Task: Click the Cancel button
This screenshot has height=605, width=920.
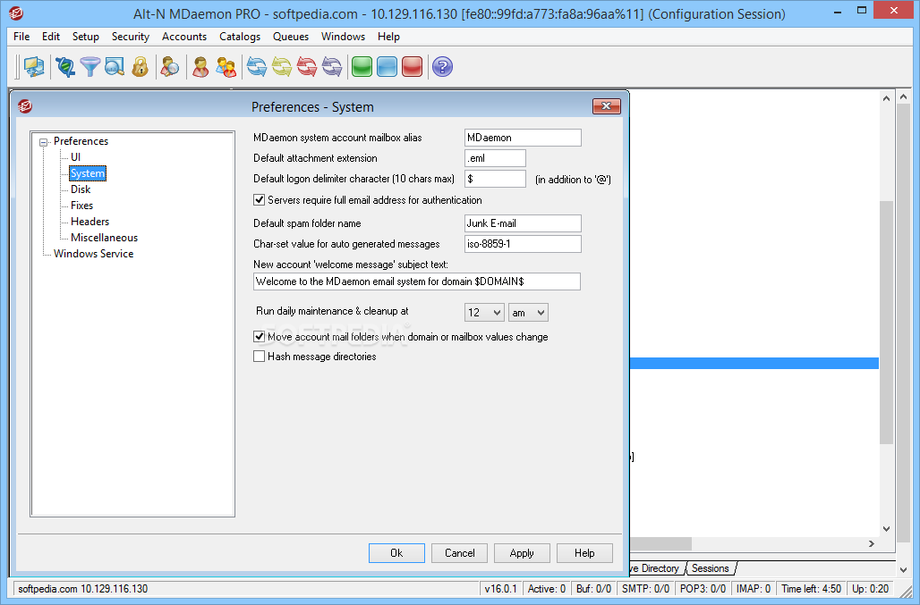Action: [x=459, y=553]
